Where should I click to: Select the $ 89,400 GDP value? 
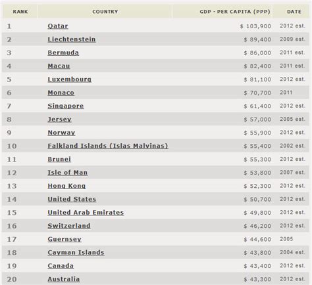click(x=257, y=39)
